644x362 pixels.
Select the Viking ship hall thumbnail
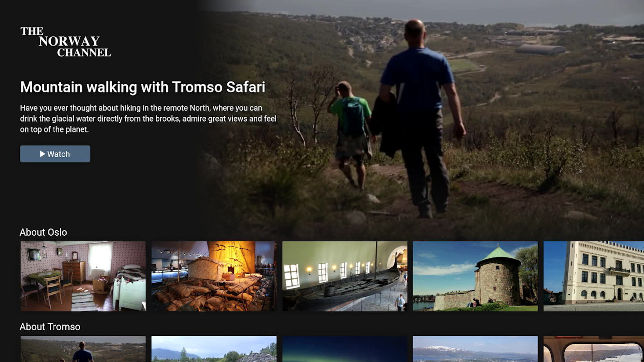pos(345,276)
